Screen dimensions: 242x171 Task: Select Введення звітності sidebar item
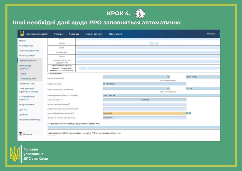pyautogui.click(x=28, y=60)
